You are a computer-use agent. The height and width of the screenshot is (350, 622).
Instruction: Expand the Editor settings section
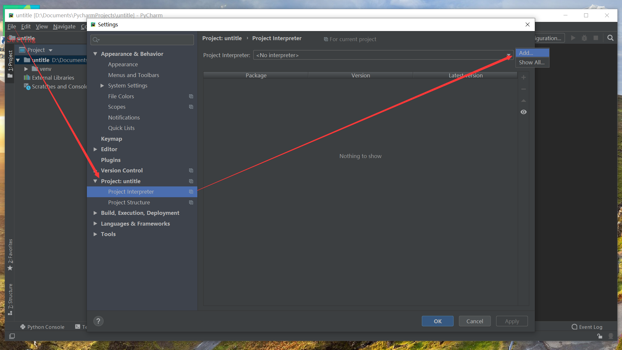tap(95, 149)
